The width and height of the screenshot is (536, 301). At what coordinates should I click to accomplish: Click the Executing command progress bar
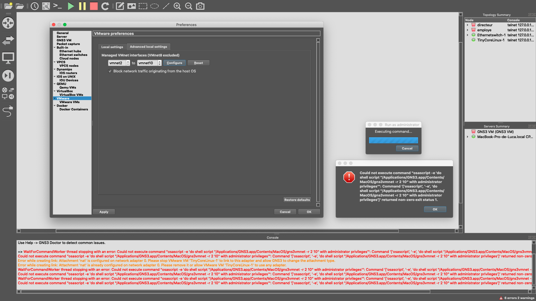393,140
